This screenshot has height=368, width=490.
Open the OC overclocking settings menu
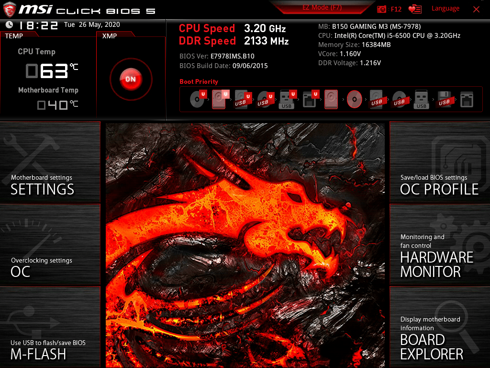pyautogui.click(x=50, y=245)
